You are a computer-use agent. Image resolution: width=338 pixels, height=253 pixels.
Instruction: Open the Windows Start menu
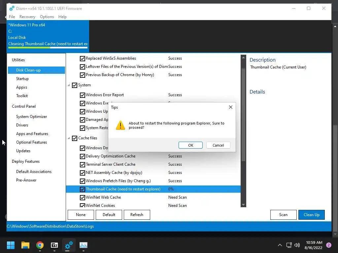11,245
